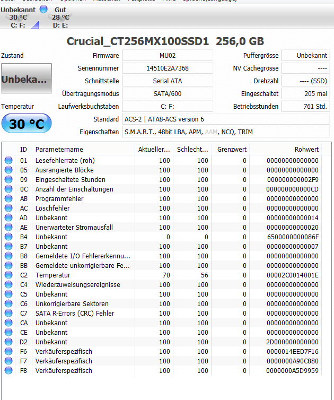Click raw value 00002C0014001E
The width and height of the screenshot is (334, 400).
[293, 275]
